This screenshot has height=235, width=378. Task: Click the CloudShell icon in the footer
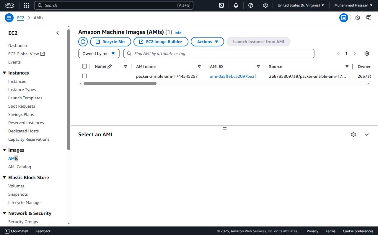coord(7,231)
